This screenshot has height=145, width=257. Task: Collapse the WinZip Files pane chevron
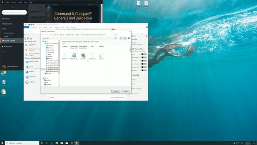point(25,39)
